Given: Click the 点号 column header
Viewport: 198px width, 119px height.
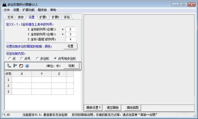Looking at the screenshot, I should click(x=8, y=74).
